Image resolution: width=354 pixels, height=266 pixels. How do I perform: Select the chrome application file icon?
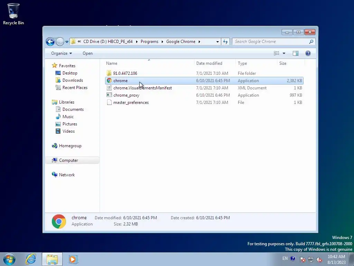pos(109,80)
